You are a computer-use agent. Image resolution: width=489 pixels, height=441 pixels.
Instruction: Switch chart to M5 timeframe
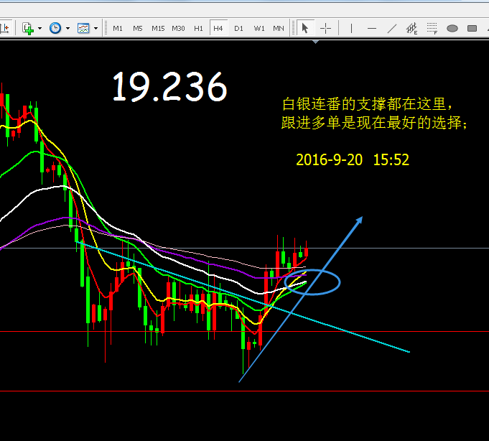tap(138, 29)
